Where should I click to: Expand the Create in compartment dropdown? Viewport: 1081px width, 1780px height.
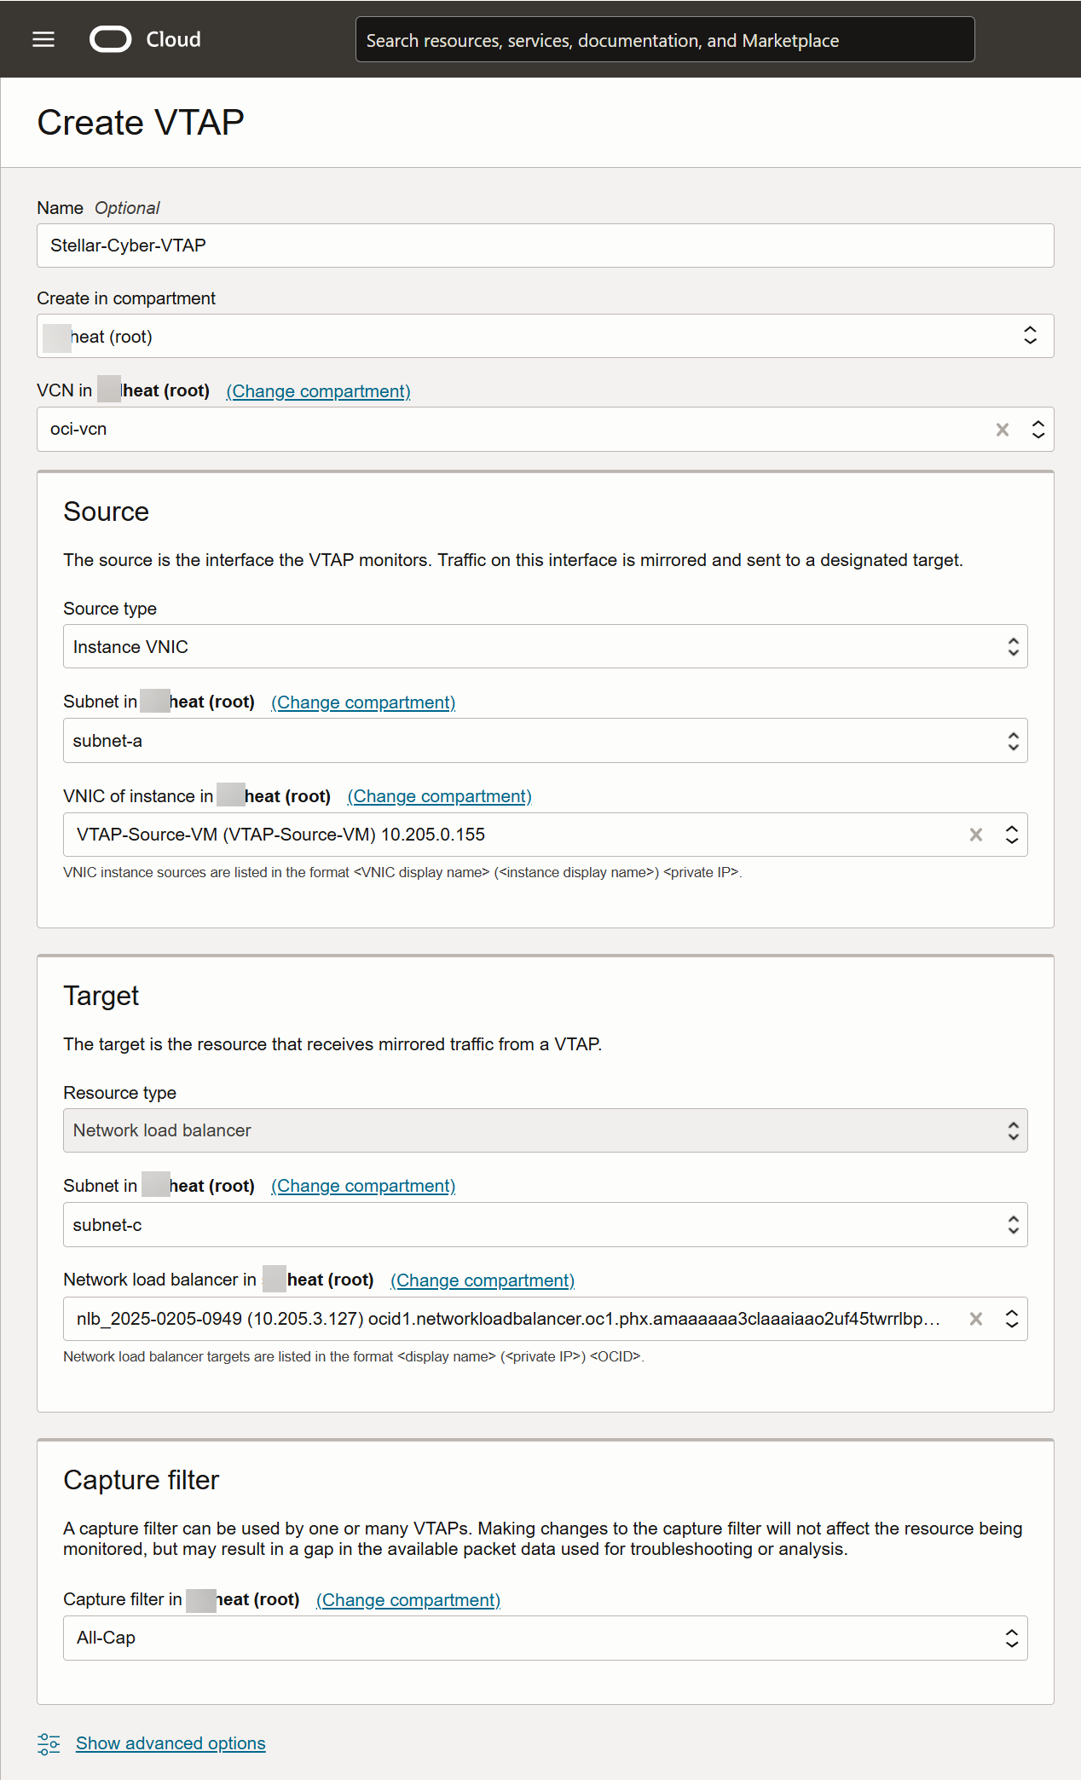pos(1030,336)
